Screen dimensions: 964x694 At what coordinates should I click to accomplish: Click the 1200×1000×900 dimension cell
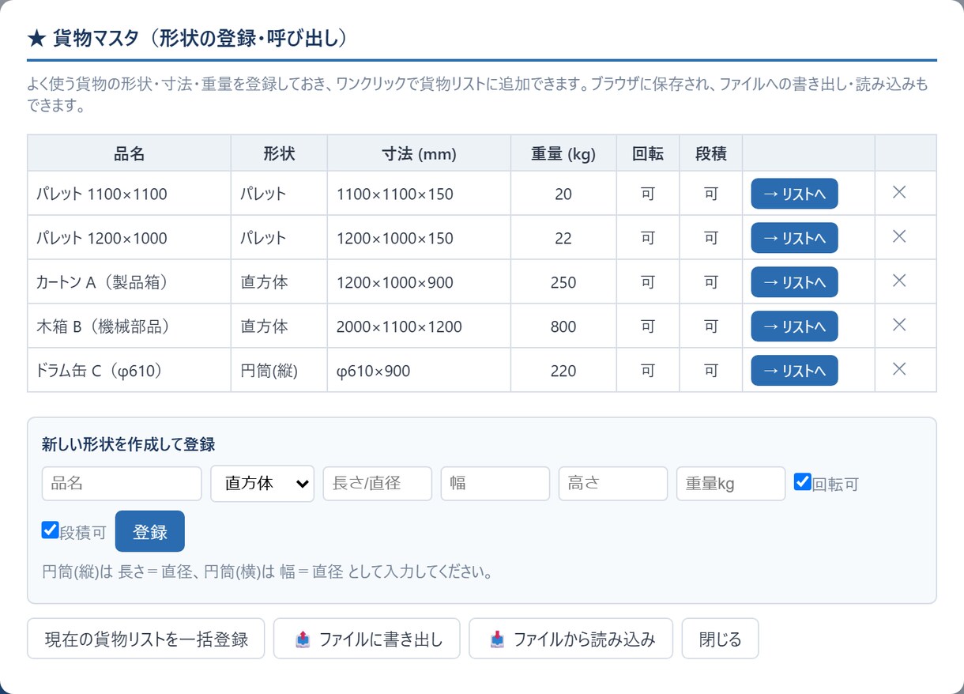pos(419,282)
